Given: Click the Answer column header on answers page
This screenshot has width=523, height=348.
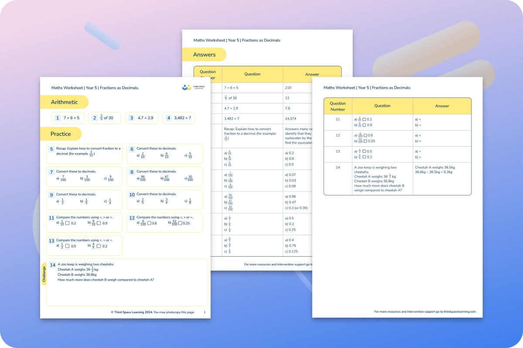Looking at the screenshot, I should pos(312,74).
